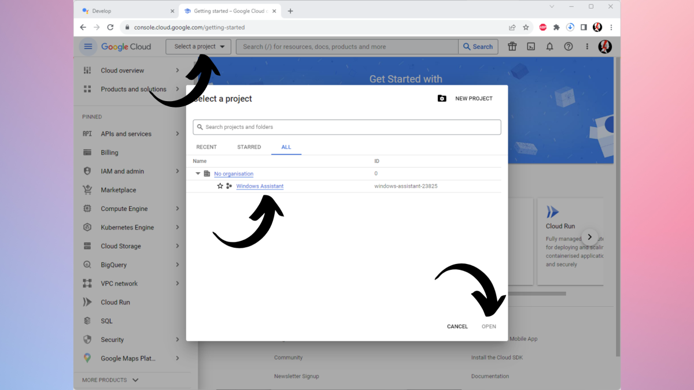Click the resources search bar

click(347, 47)
